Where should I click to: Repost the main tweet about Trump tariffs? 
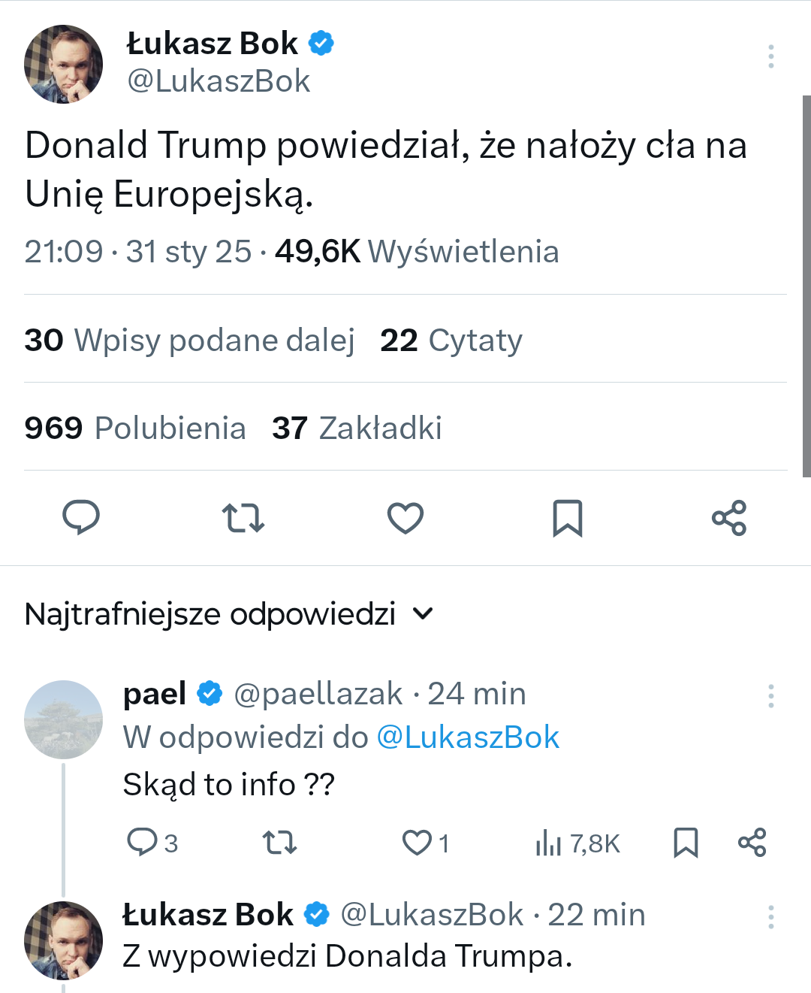243,518
